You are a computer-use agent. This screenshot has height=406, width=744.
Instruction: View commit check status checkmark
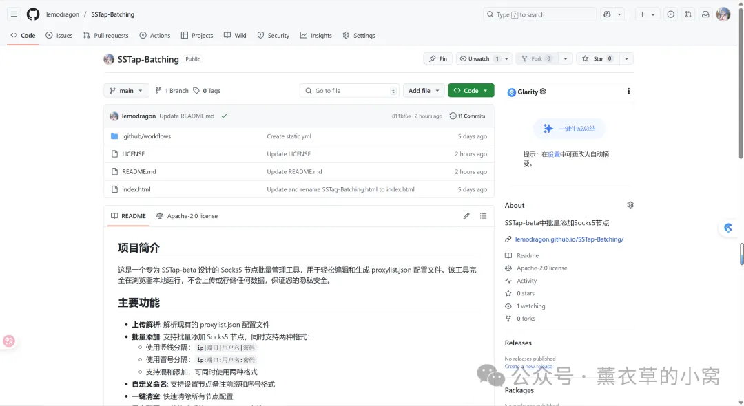click(224, 116)
